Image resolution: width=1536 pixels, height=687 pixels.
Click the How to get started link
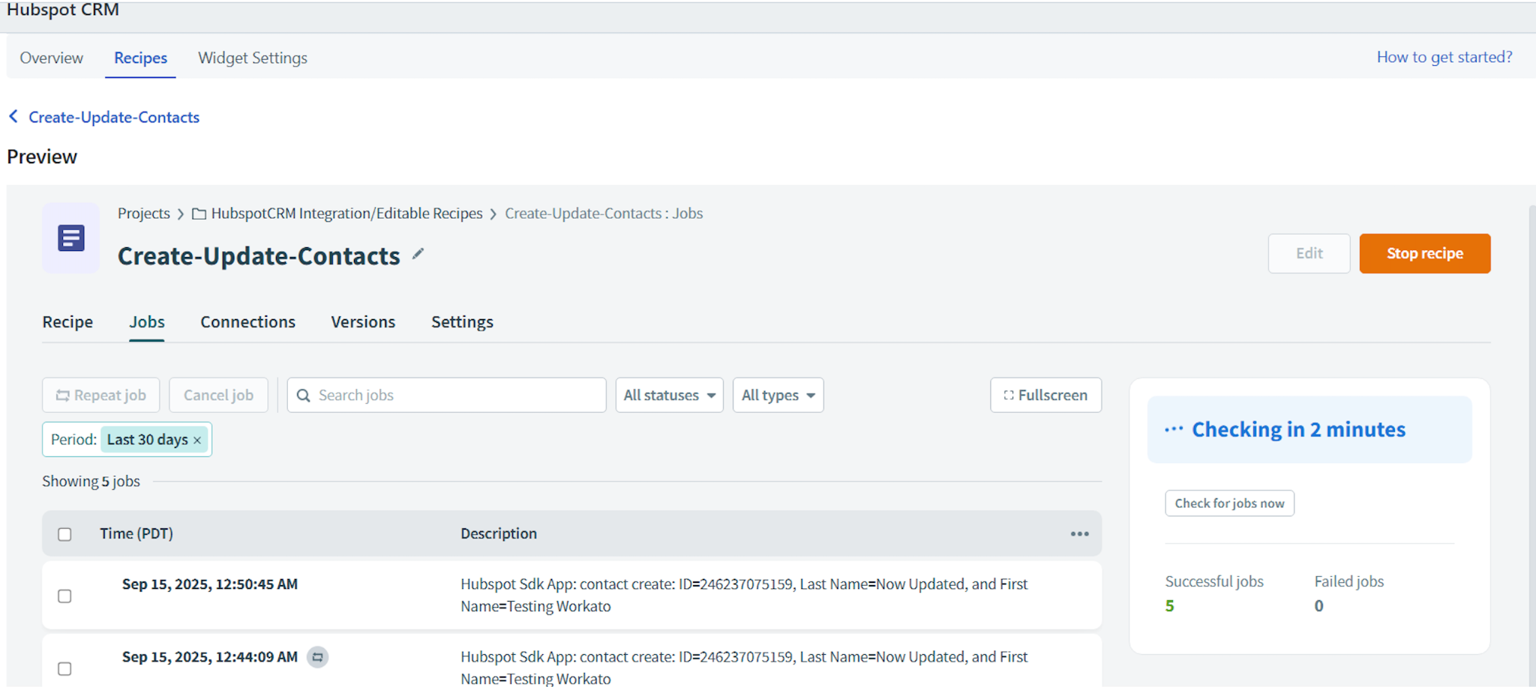tap(1444, 57)
